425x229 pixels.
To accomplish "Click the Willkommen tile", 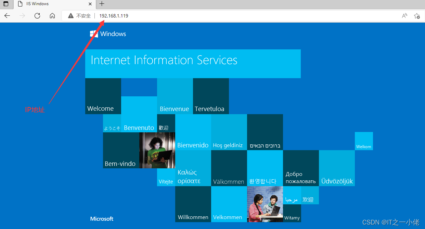I will [193, 204].
